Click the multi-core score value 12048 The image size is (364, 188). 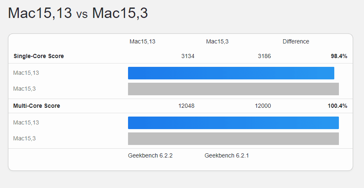[x=186, y=106]
